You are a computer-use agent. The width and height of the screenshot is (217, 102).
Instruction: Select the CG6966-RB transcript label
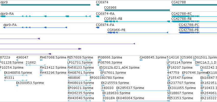coord(113,19)
